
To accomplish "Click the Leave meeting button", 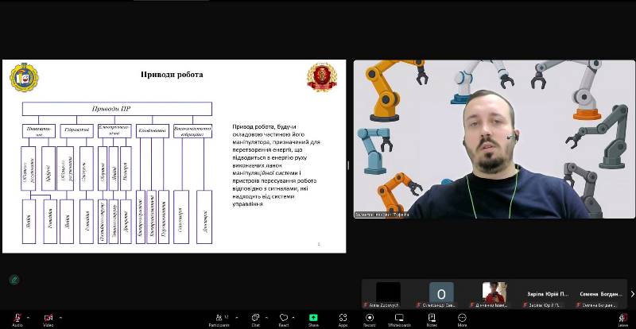I will pos(622,319).
